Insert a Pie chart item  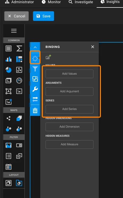point(9,70)
